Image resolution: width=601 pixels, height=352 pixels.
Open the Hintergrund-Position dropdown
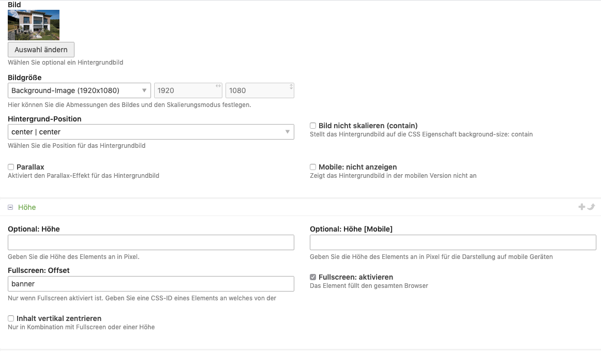tap(151, 132)
